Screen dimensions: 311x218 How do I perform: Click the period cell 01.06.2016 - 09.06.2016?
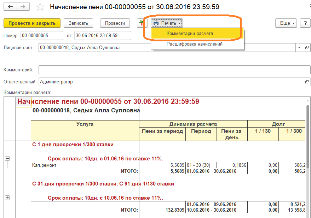point(212,204)
